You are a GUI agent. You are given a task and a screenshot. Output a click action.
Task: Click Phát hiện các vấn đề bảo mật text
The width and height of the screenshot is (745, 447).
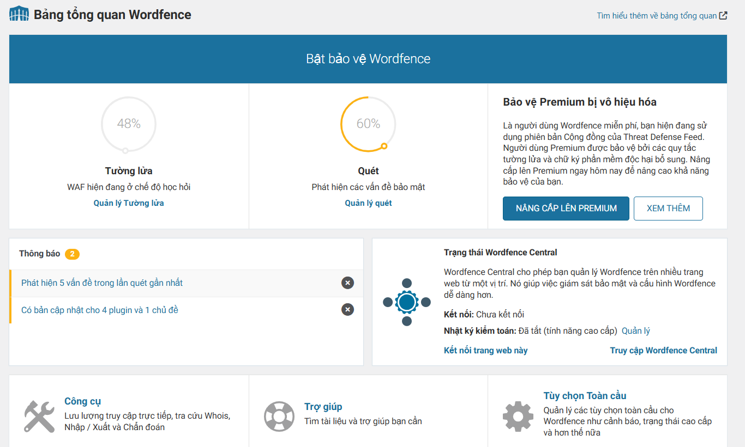pyautogui.click(x=368, y=187)
